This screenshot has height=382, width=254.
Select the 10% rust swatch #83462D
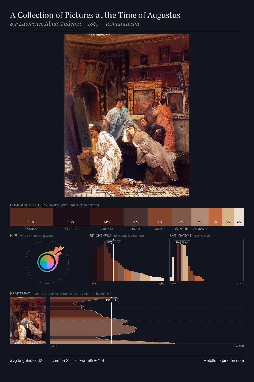click(x=160, y=217)
